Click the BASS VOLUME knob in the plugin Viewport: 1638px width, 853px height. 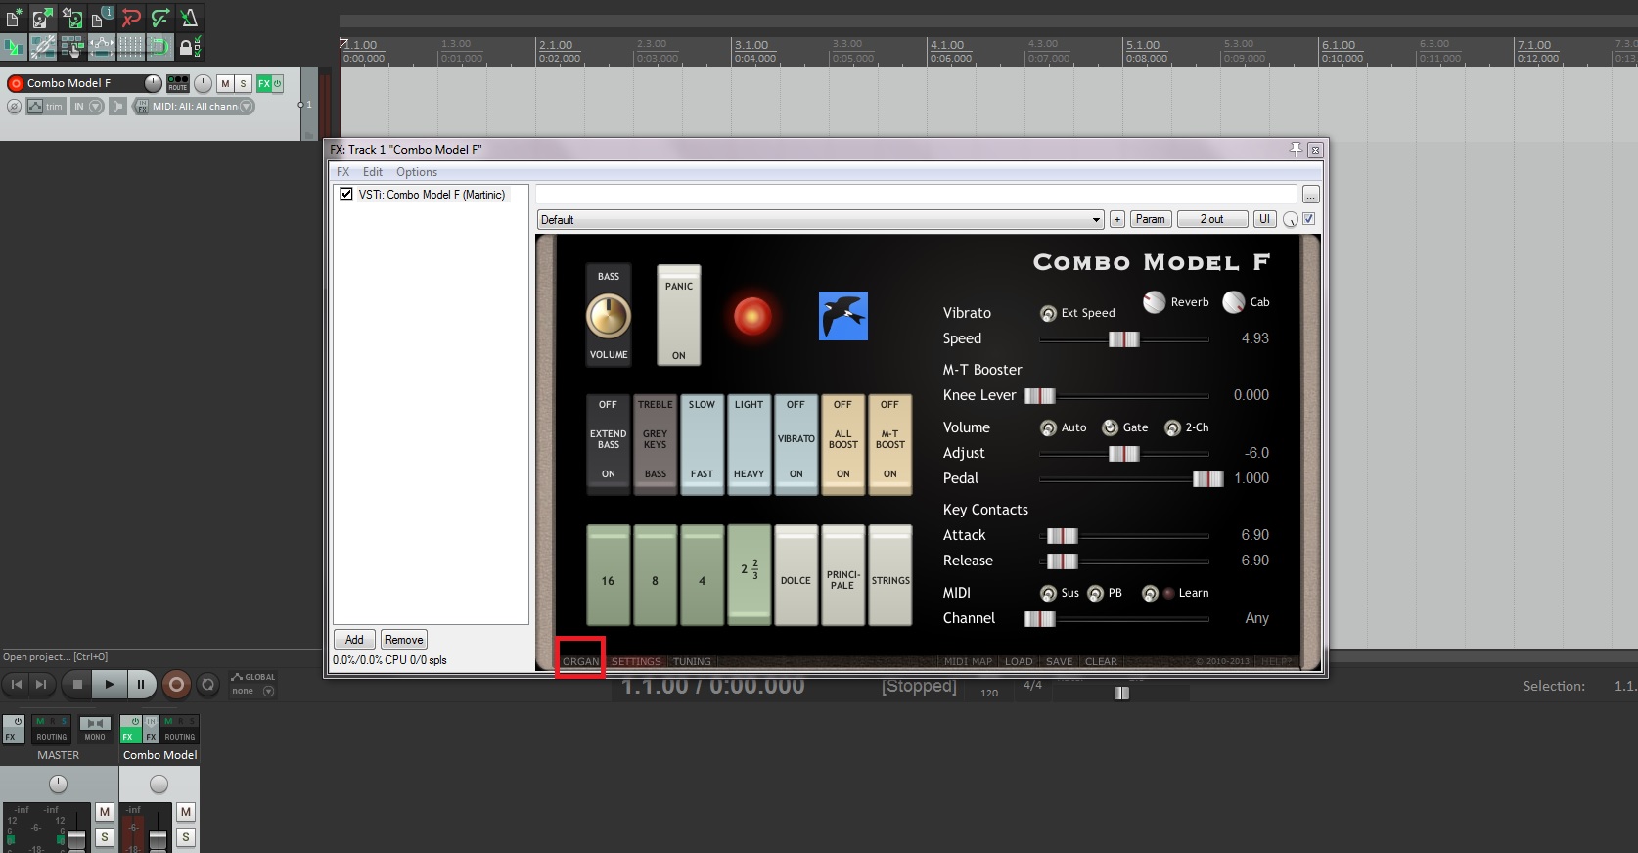pyautogui.click(x=608, y=316)
